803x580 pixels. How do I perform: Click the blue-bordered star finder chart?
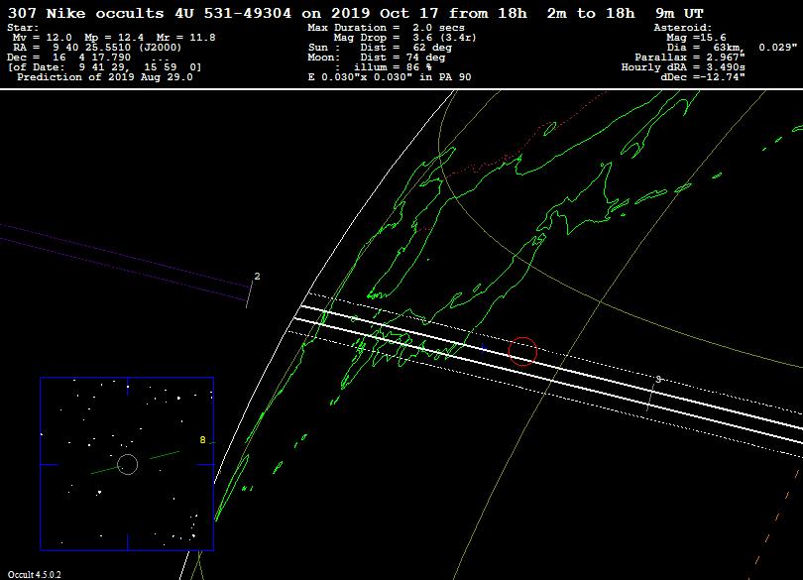pos(127,464)
